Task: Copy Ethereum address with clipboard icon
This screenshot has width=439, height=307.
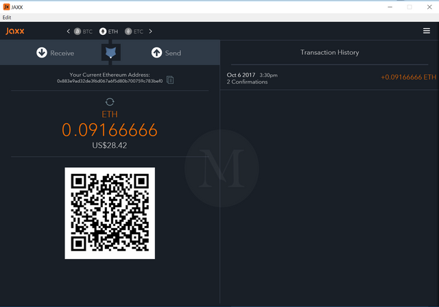Action: (170, 80)
